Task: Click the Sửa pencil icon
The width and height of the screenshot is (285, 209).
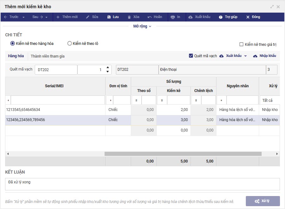Action: (x=88, y=17)
